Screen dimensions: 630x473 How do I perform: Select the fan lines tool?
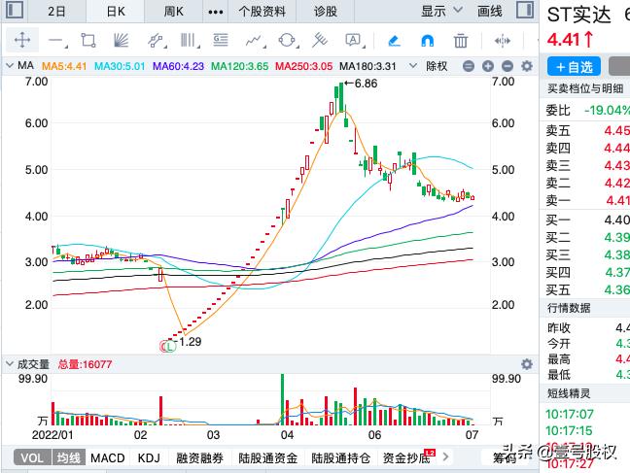(x=121, y=41)
